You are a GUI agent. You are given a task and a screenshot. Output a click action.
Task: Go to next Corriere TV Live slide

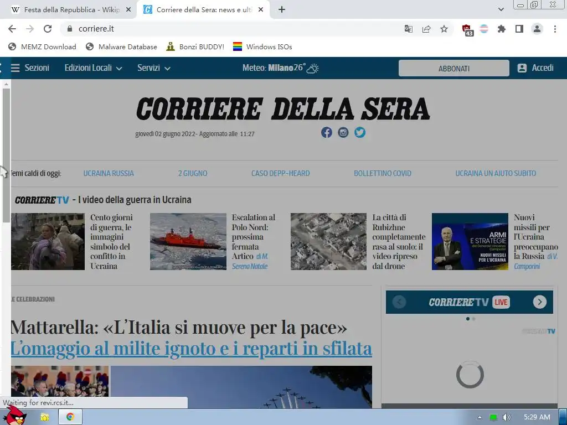click(539, 302)
